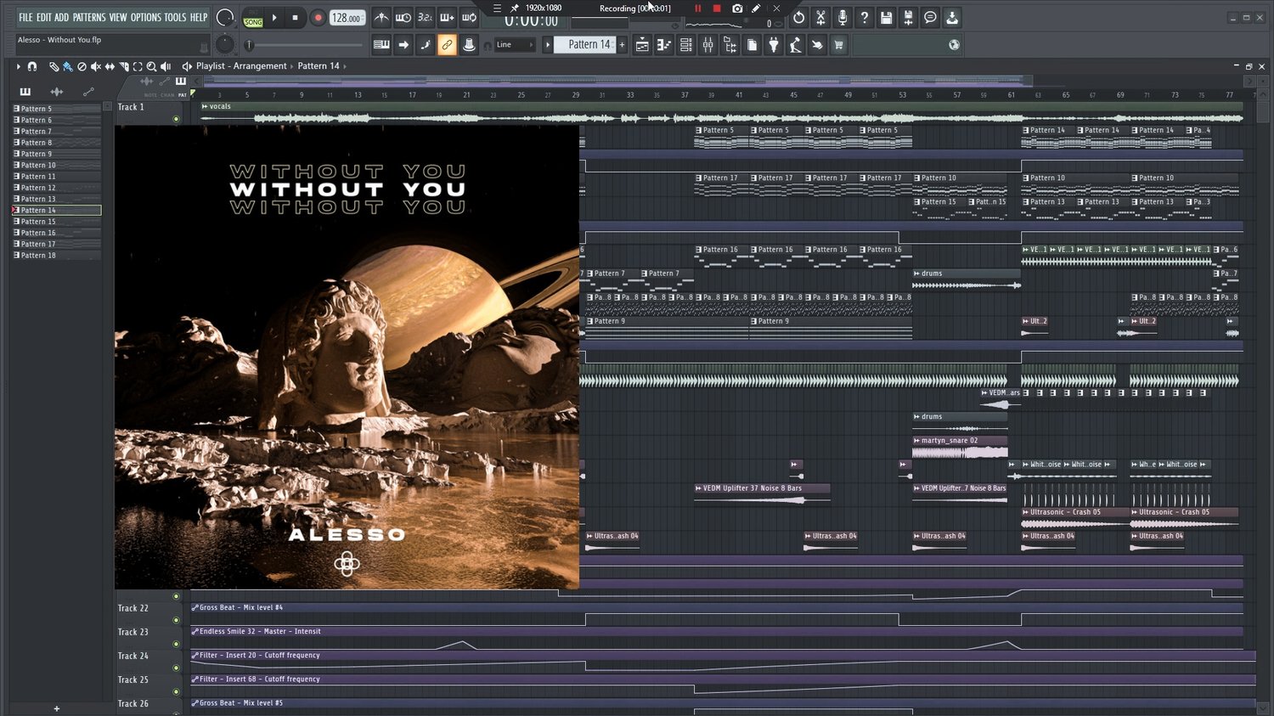
Task: Open the plugin picker plug icon
Action: (x=774, y=45)
